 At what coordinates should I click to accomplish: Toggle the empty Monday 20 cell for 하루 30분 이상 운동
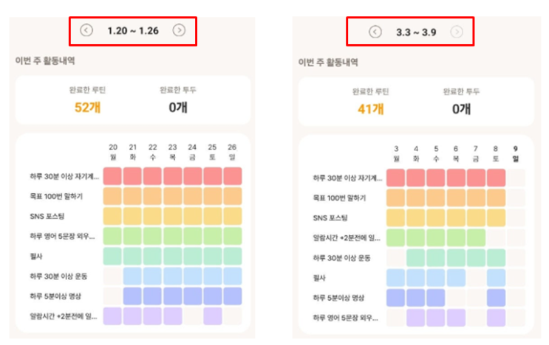tap(112, 276)
